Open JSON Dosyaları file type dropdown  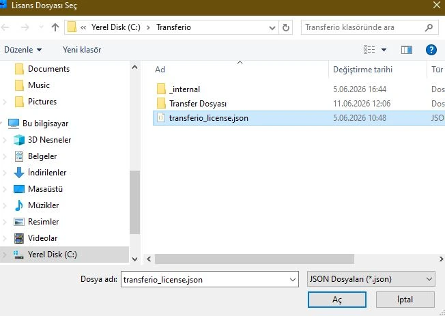pyautogui.click(x=371, y=279)
